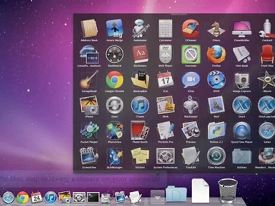Launch Firefox browser
Viewport: 275px width, 206px height.
(x=216, y=54)
